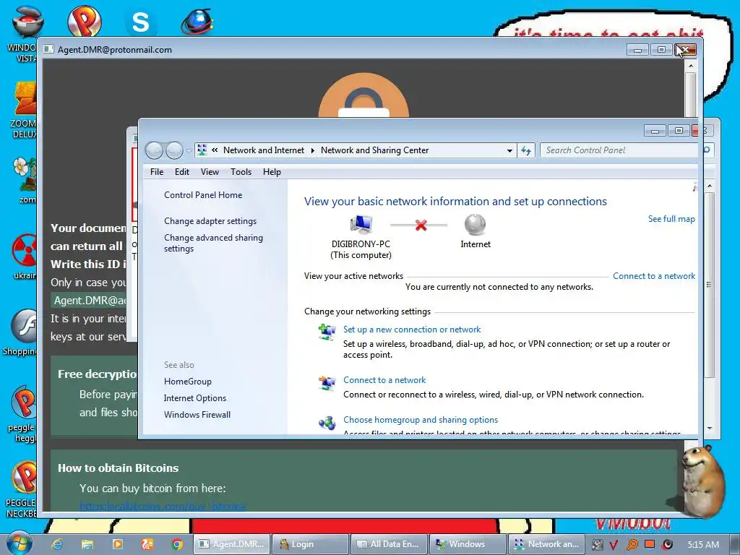Open the Tools menu in Control Panel

click(x=241, y=172)
